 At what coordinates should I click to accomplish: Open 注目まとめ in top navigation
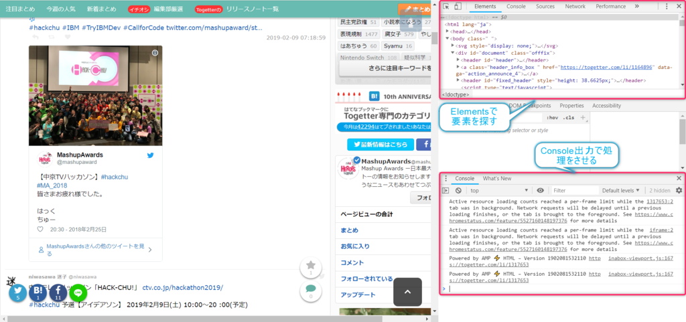20,9
